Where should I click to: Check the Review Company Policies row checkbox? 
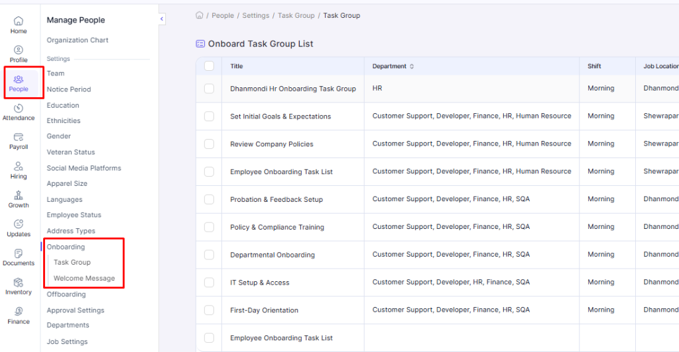point(210,144)
